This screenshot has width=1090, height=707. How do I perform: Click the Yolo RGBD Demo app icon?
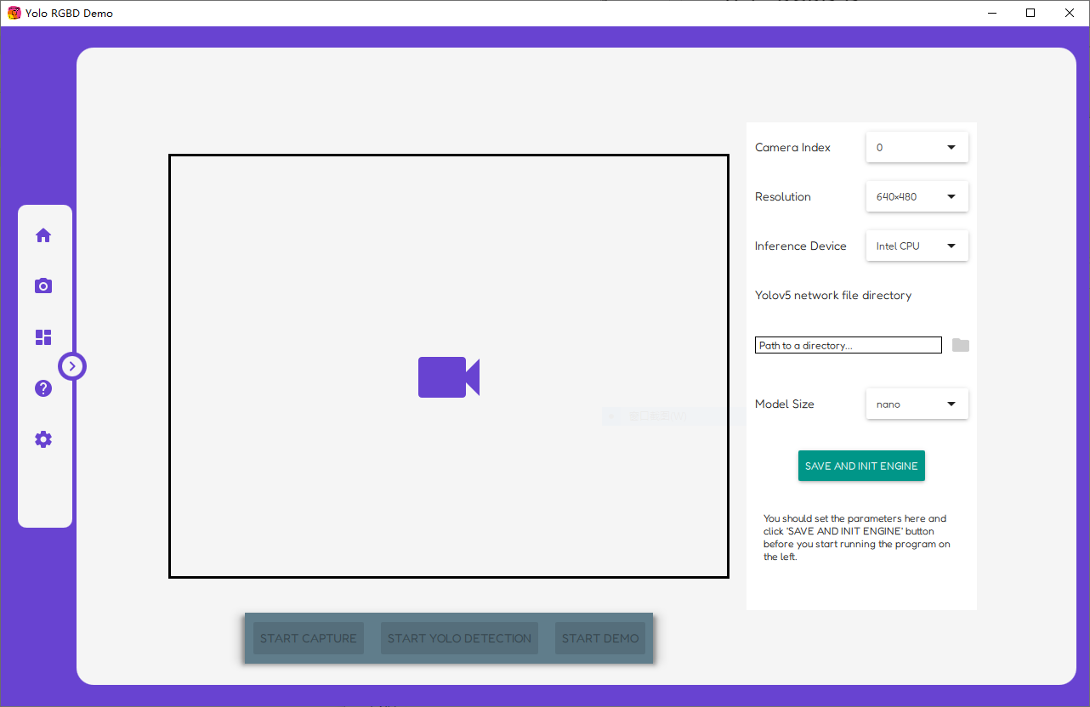(x=14, y=13)
